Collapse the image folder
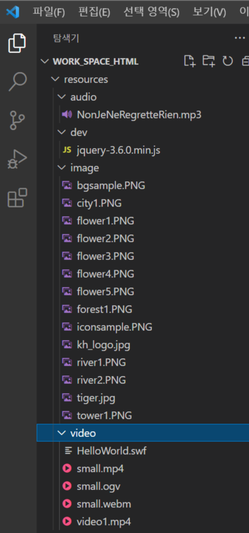The width and height of the screenshot is (249, 533). click(x=62, y=168)
